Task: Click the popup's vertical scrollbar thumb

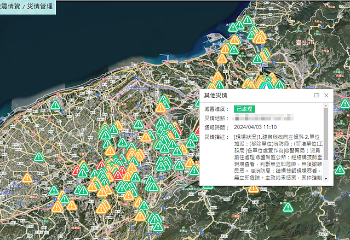Action: (x=326, y=134)
